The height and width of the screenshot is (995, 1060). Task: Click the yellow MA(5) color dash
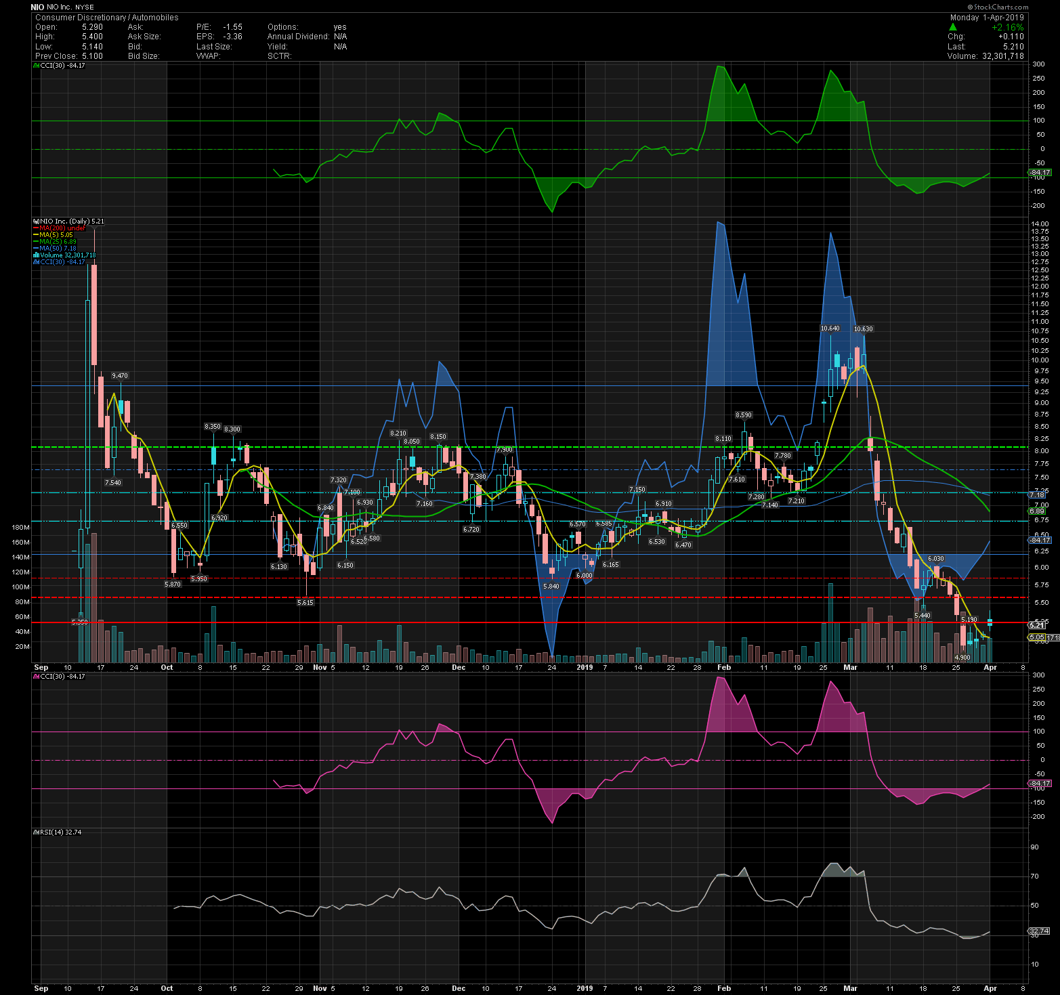pos(37,235)
